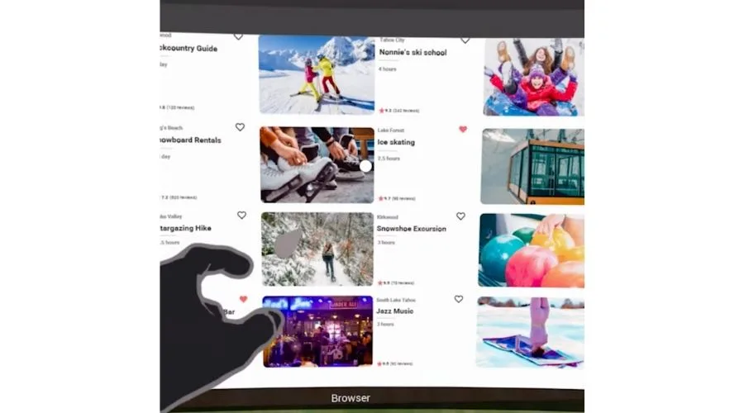Unfavorite Ice skating via red heart
744x413 pixels.
462,129
